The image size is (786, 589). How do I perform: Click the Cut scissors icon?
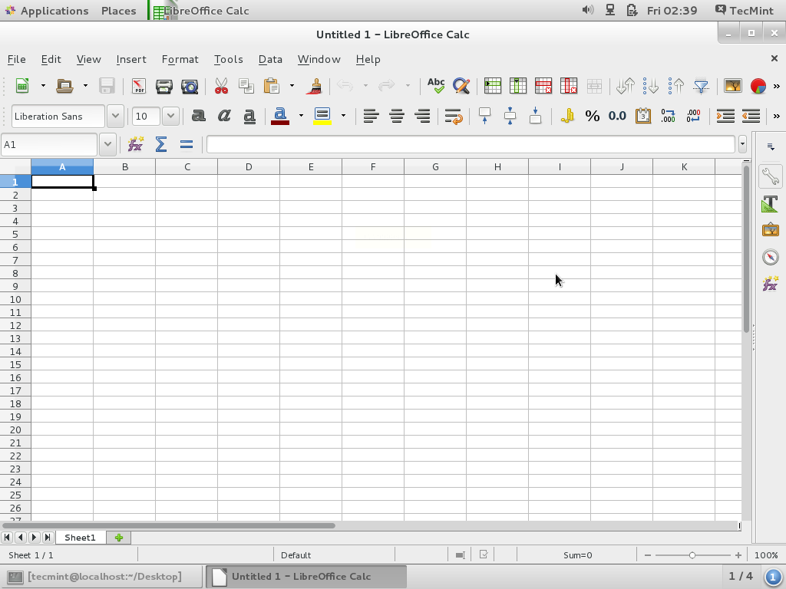point(221,86)
